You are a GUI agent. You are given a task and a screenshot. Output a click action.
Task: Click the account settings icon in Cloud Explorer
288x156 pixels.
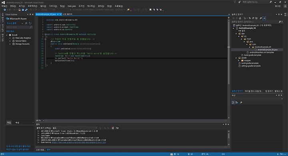tap(26, 23)
